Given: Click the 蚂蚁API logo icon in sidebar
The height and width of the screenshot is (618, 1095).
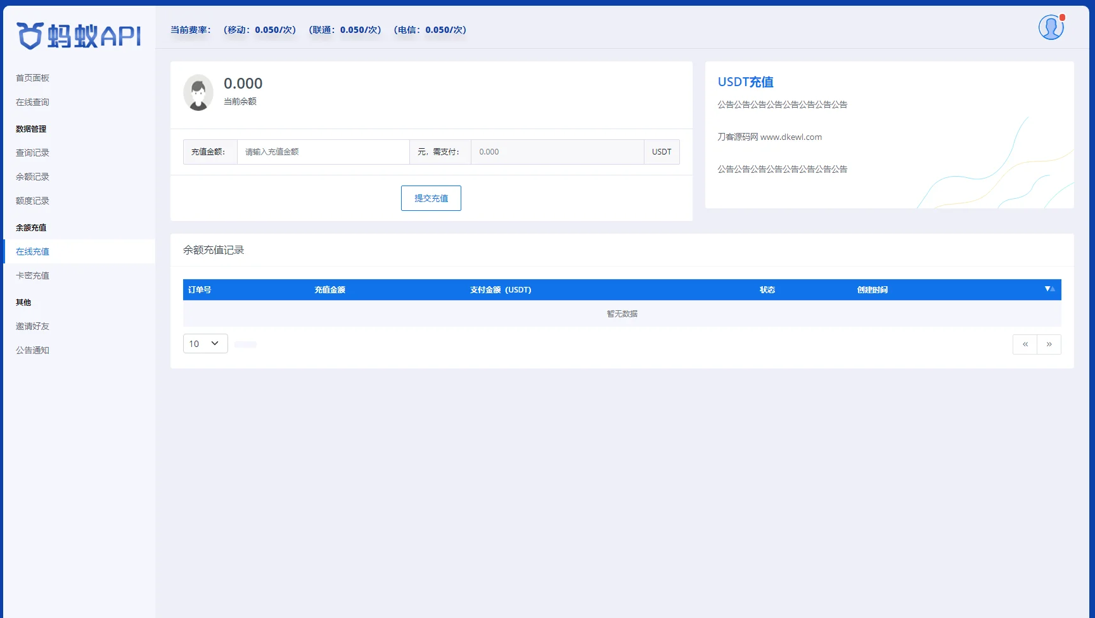Looking at the screenshot, I should 30,35.
